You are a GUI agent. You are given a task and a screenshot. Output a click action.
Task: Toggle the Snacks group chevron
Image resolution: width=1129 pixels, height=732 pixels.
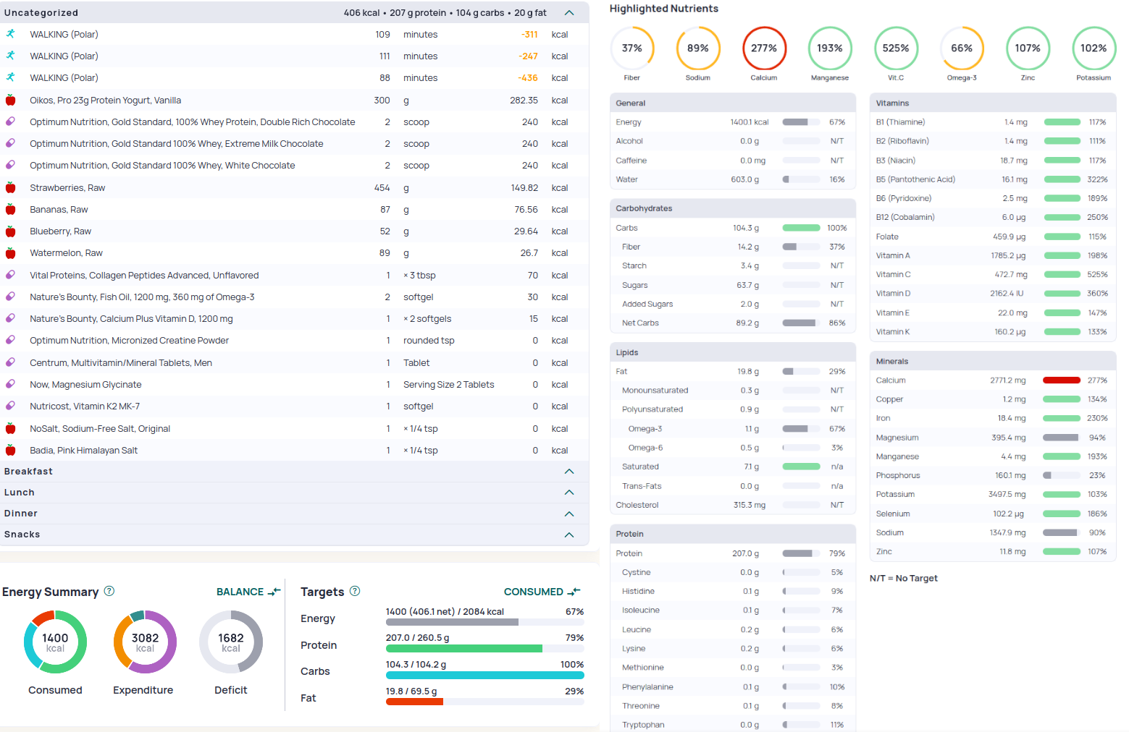(x=569, y=535)
